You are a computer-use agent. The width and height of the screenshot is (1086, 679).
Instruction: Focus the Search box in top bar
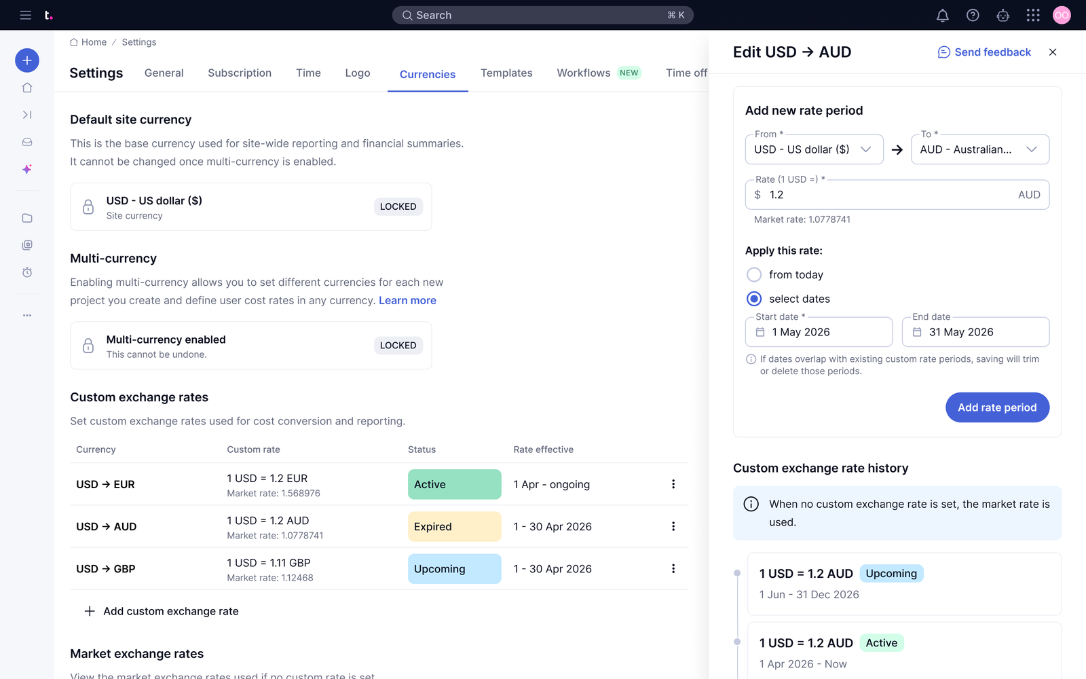(543, 15)
